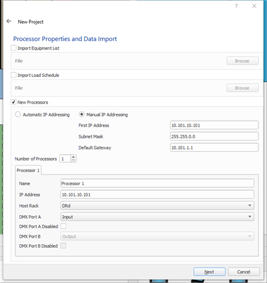This screenshot has width=267, height=283.
Task: Check the DMX Port A Disabled box
Action: click(63, 226)
